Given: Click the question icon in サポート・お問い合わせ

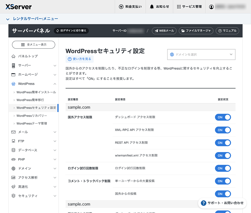Looking at the screenshot, I should (203, 203).
